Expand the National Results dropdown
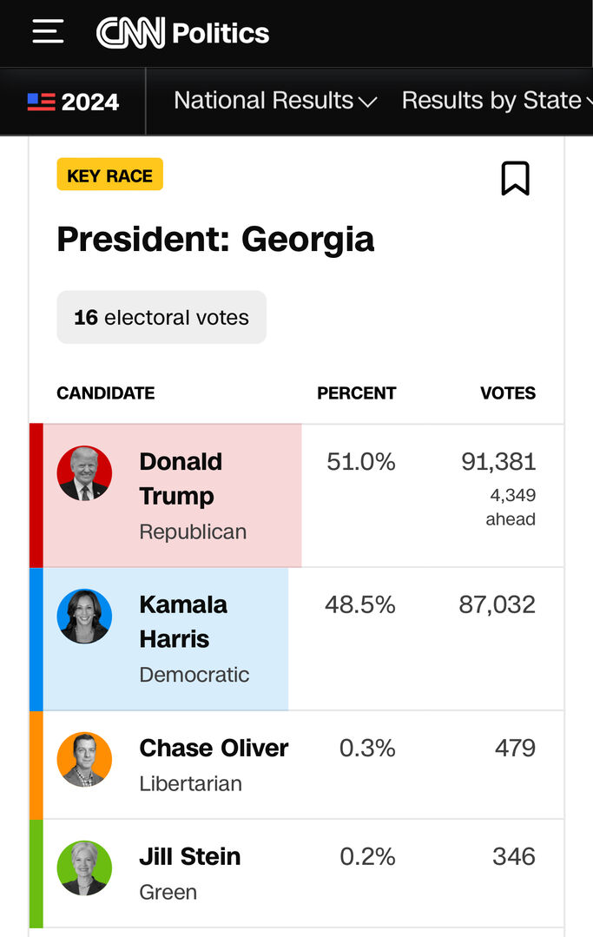This screenshot has height=937, width=593. point(275,101)
